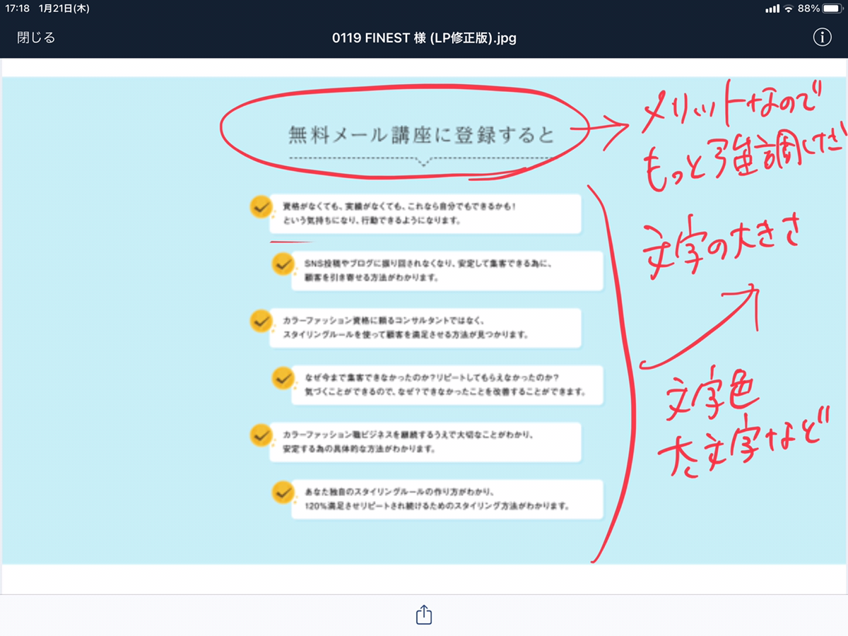Click the small down chevron under the heading
The height and width of the screenshot is (636, 848).
click(x=423, y=162)
